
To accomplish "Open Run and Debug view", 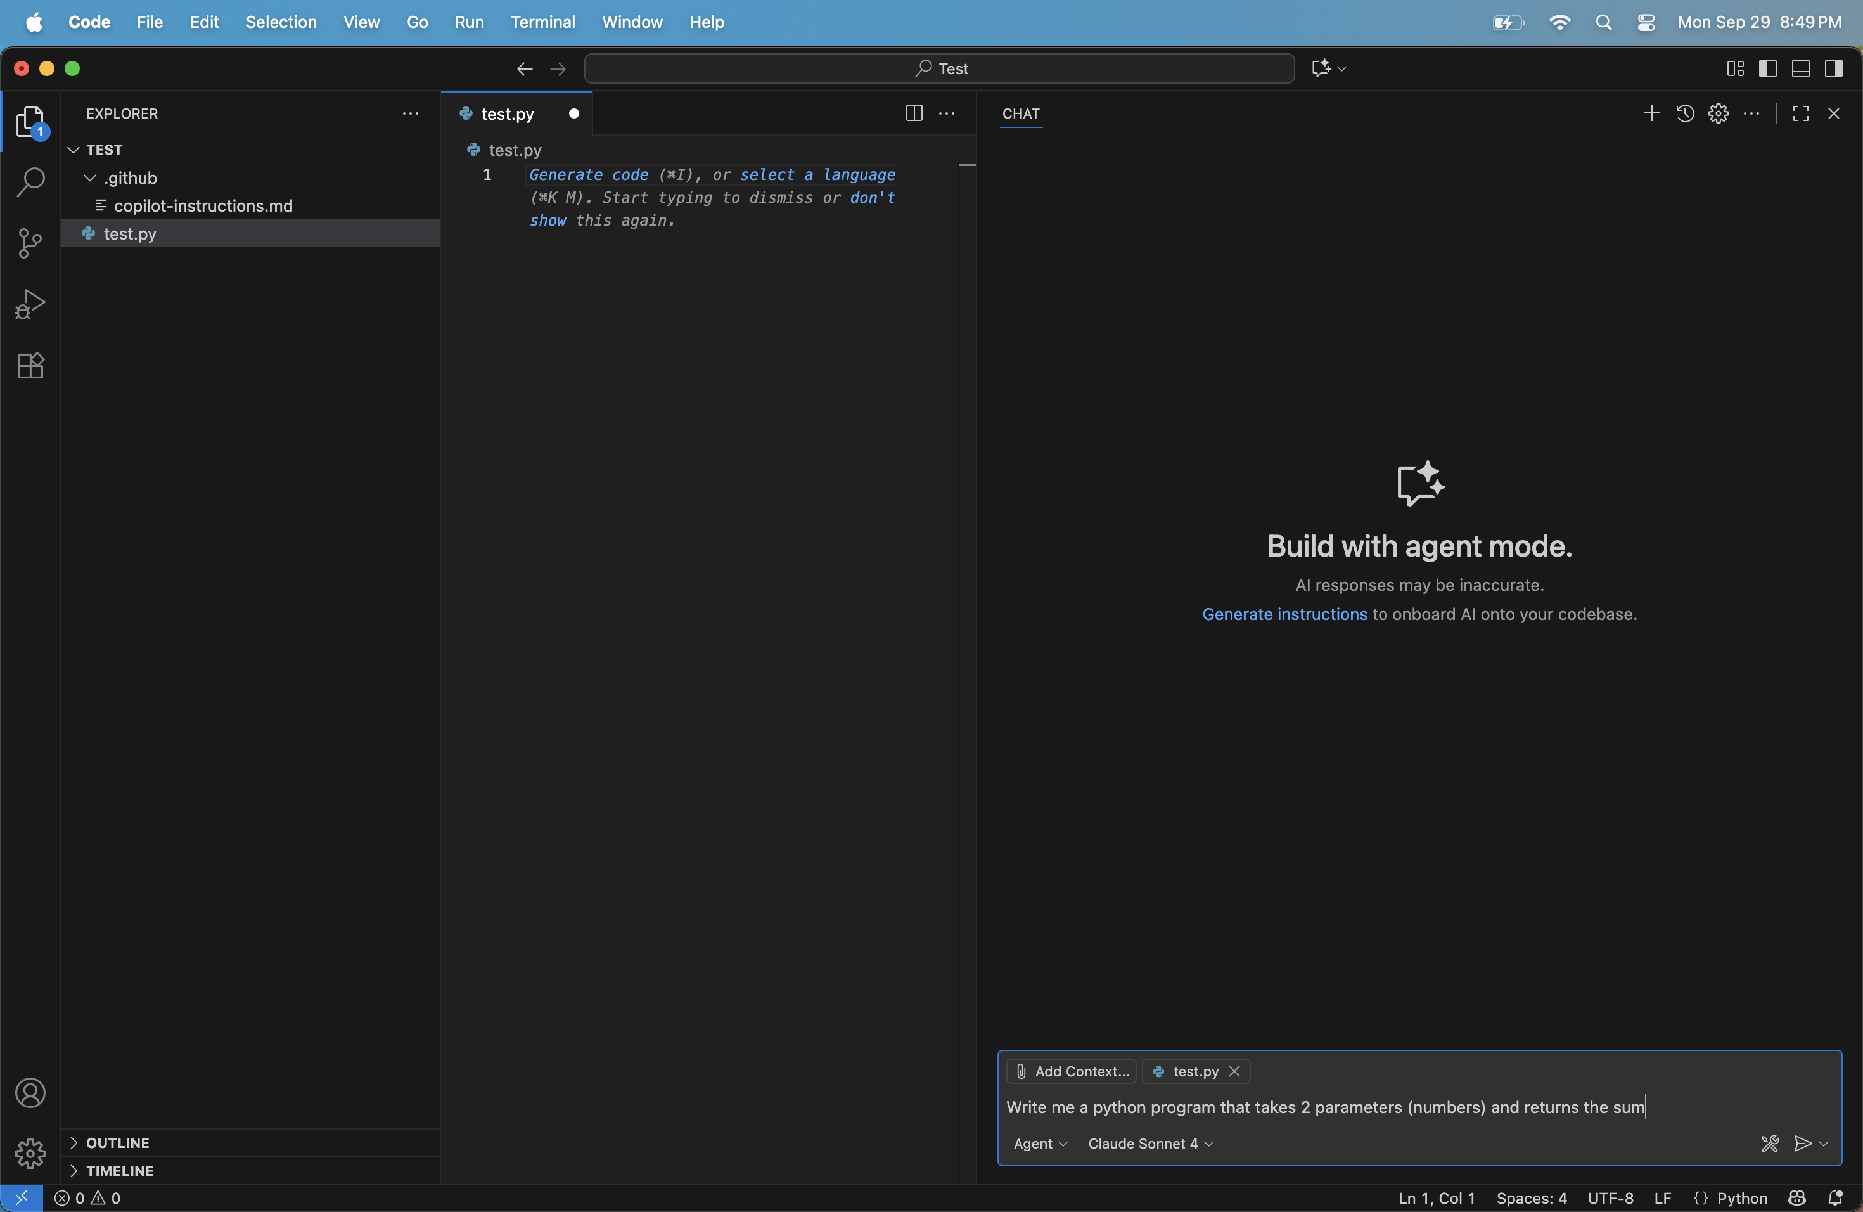I will [30, 304].
